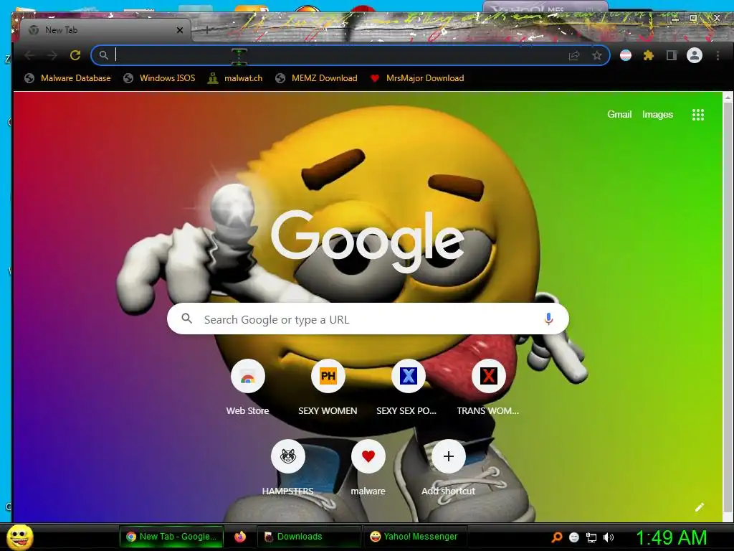The image size is (734, 551).
Task: Toggle the browser side panel
Action: [671, 55]
